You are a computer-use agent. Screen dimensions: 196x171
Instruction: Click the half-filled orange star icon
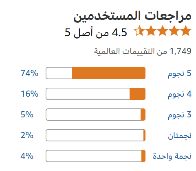click(139, 31)
